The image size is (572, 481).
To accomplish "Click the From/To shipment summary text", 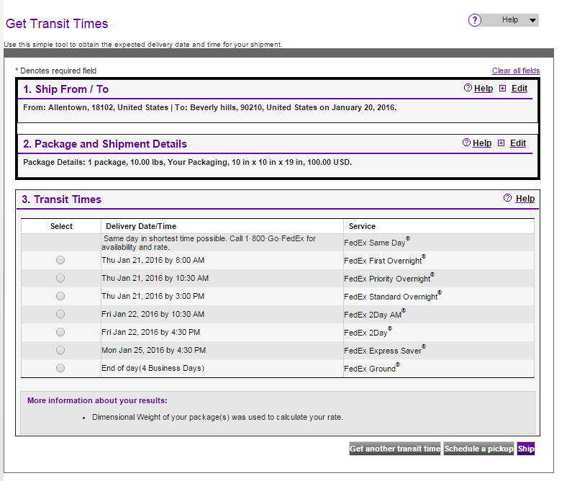I will point(210,108).
